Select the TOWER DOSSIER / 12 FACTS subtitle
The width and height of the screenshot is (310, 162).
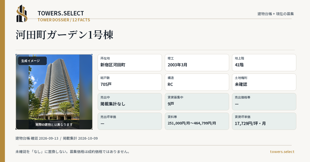64,20
